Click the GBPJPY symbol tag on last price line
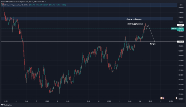 [174, 28]
